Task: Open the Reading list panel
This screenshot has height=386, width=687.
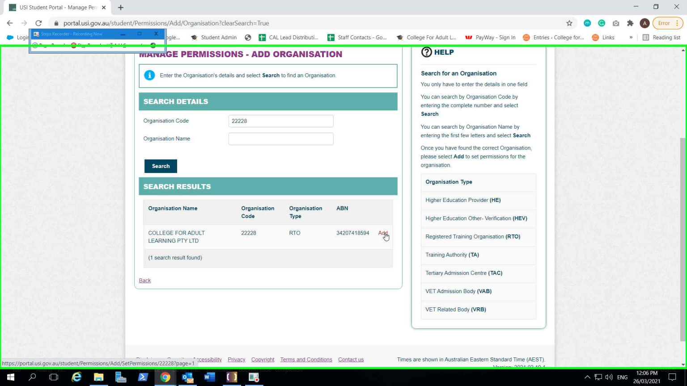Action: 662,38
